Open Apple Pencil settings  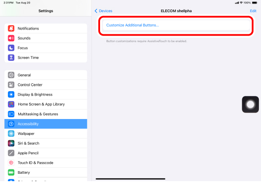tap(46, 153)
